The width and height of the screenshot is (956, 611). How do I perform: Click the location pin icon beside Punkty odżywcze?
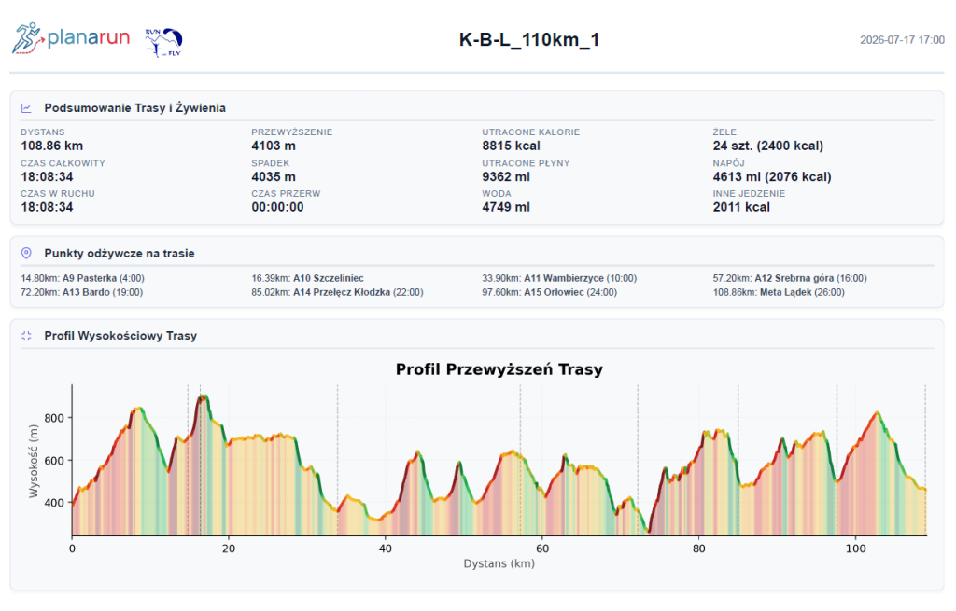click(26, 253)
